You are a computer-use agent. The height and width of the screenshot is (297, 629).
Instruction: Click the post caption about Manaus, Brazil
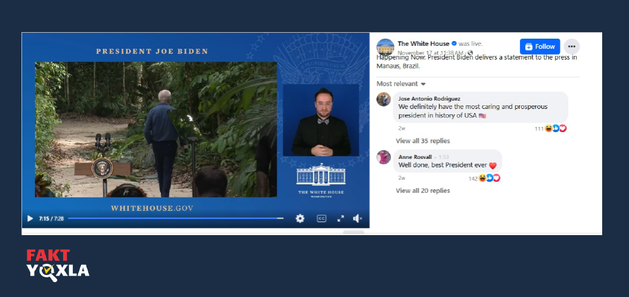[x=476, y=61]
